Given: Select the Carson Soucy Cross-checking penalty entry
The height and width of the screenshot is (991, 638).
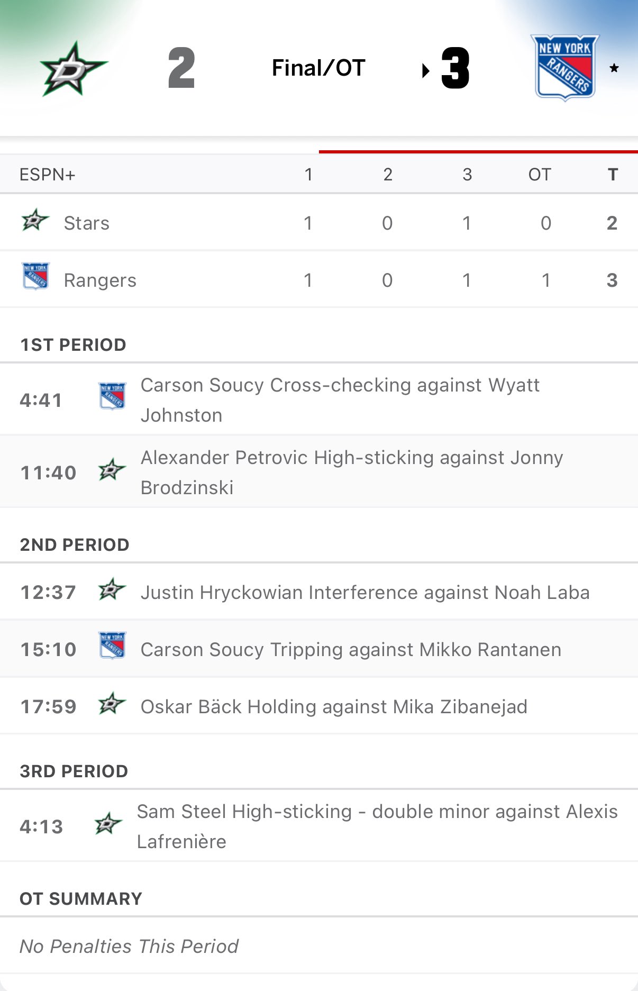Looking at the screenshot, I should (340, 400).
